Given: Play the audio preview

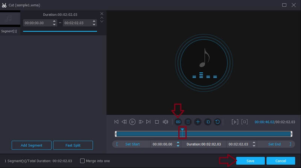Looking at the screenshot, I should coord(132,122).
